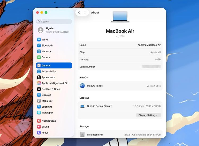Image resolution: width=199 pixels, height=146 pixels.
Task: Select the Sound speaker icon
Action: (x=39, y=127)
